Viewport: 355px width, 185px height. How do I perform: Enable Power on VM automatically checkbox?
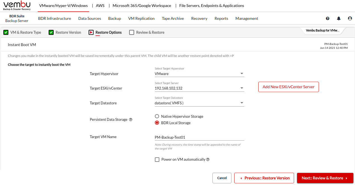157,160
